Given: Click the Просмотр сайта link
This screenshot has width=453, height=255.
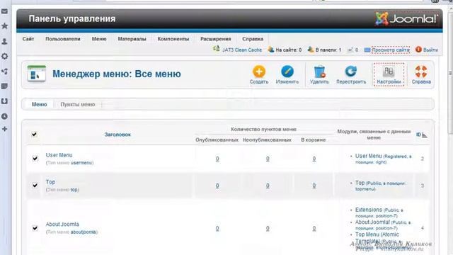Looking at the screenshot, I should (391, 50).
